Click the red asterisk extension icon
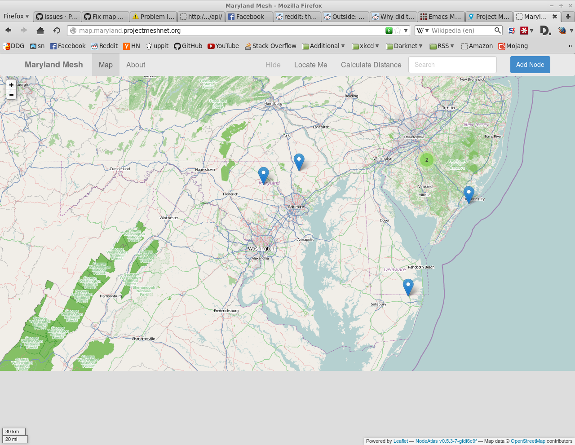This screenshot has width=575, height=445. [524, 30]
